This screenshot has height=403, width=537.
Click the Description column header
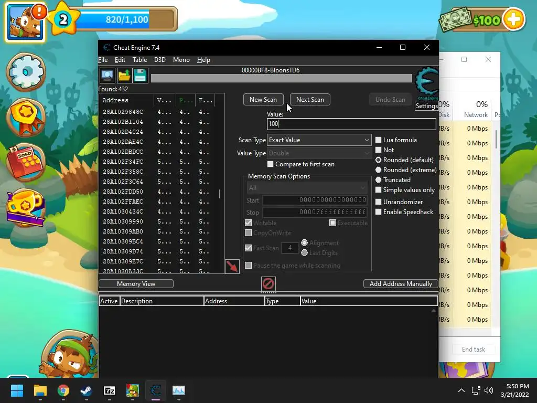pyautogui.click(x=162, y=301)
